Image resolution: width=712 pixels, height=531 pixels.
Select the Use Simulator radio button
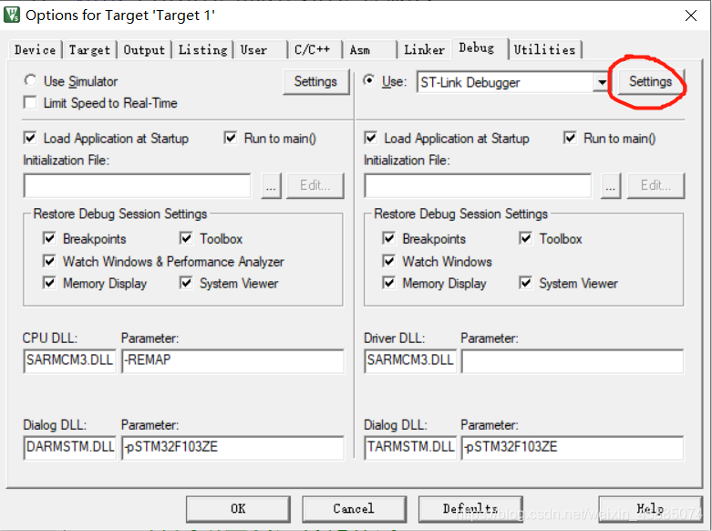30,81
